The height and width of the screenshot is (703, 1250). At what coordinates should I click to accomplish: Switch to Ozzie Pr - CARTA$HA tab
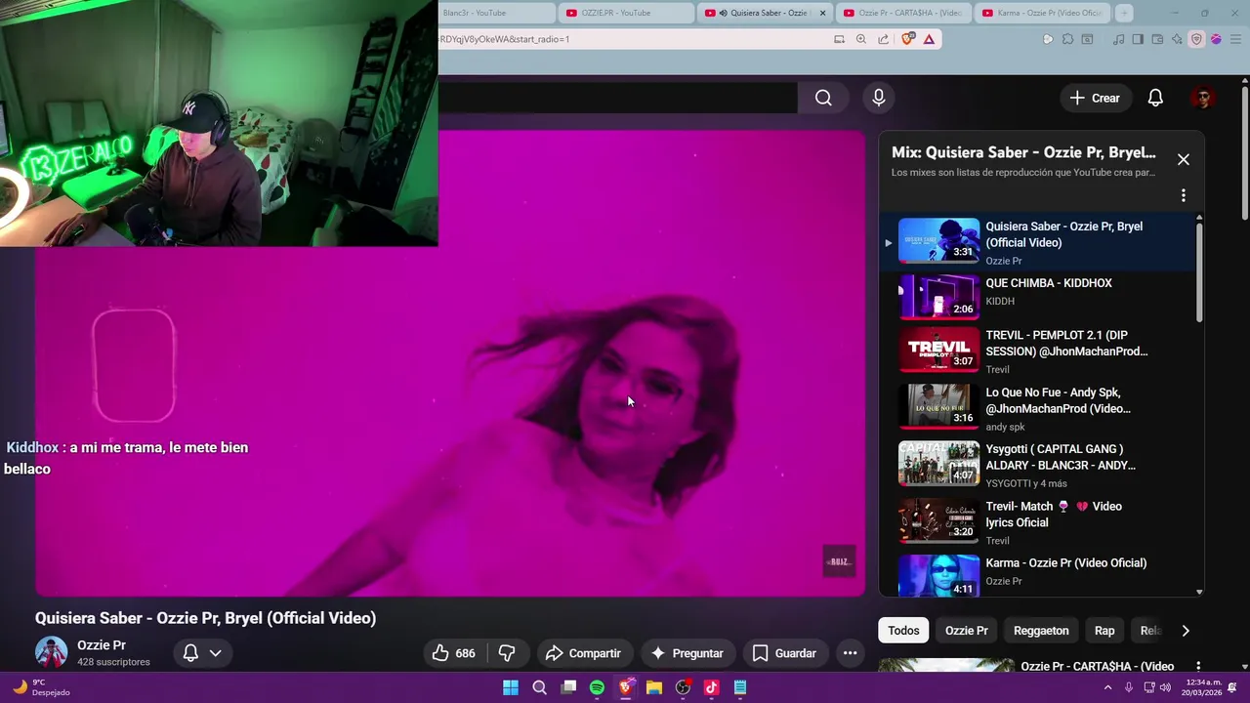pos(903,13)
